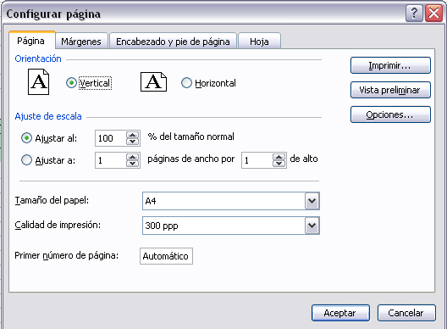Click the 'Calidad de impresión:' label
This screenshot has height=329, width=447.
(x=58, y=225)
